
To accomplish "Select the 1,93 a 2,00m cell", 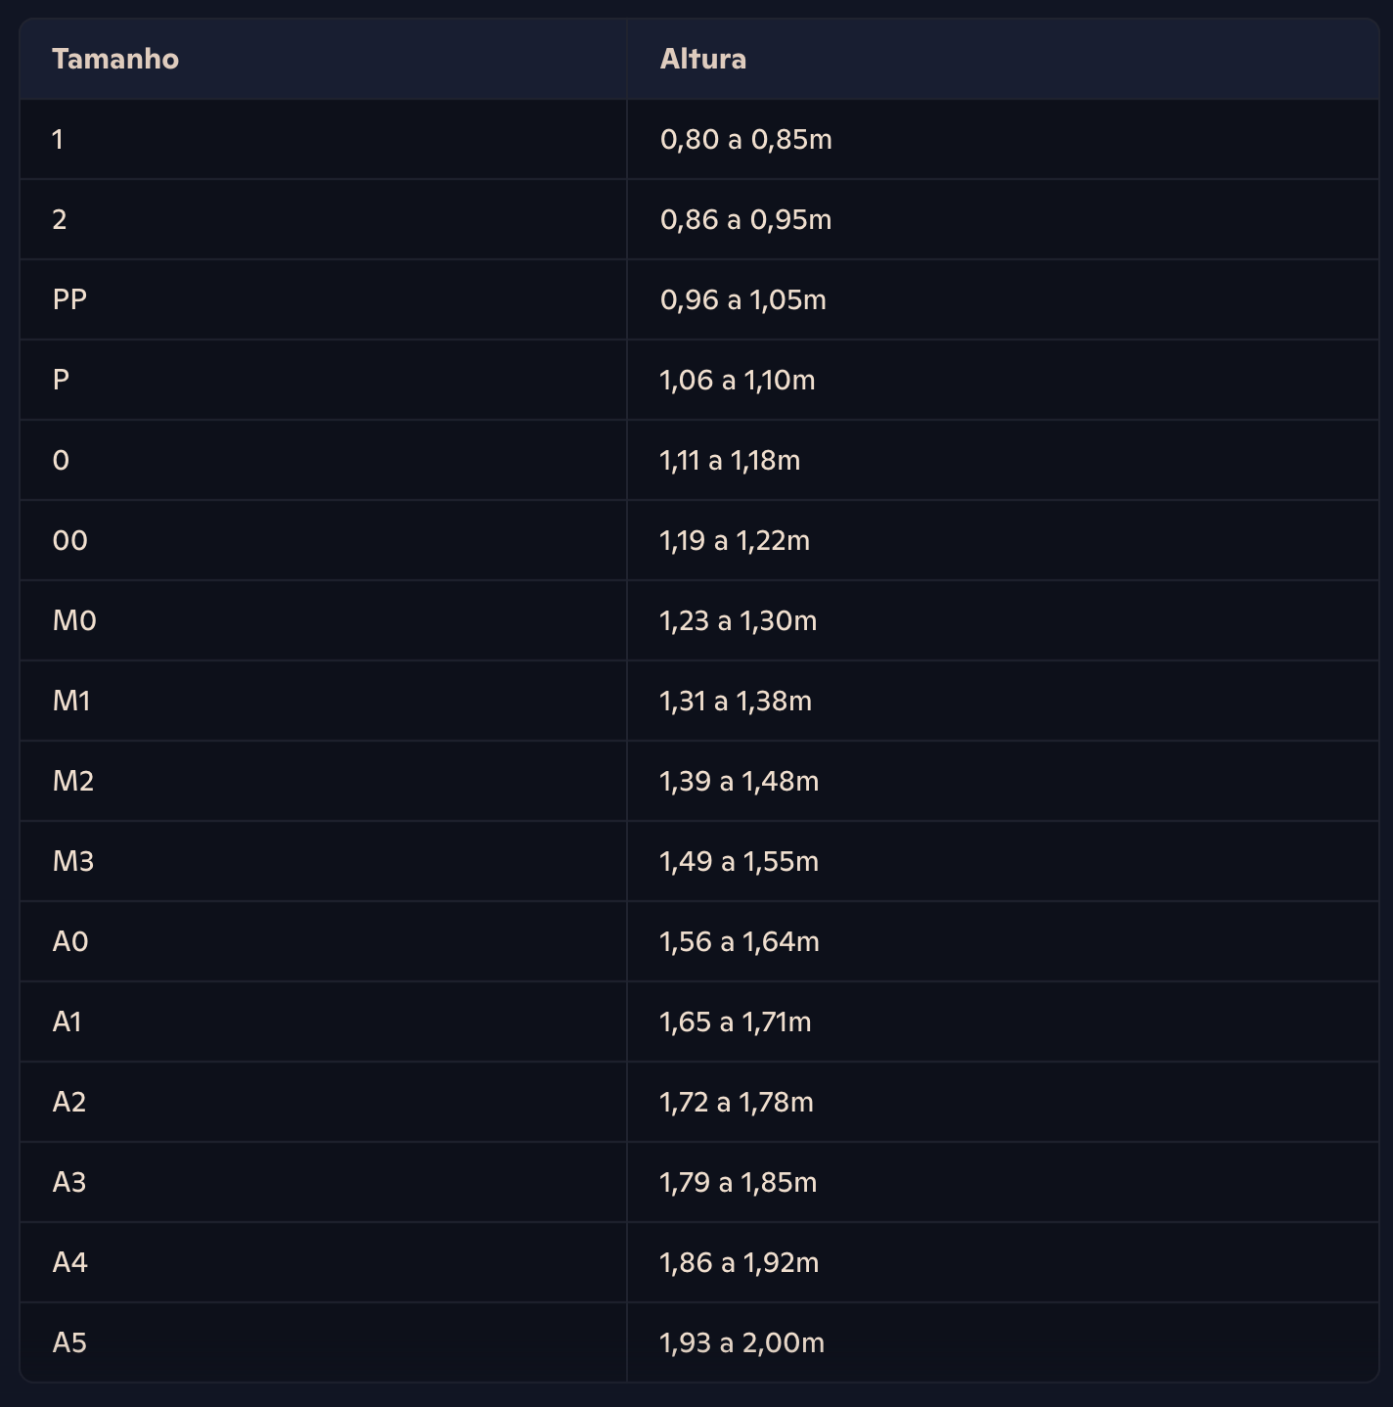I will point(1003,1342).
